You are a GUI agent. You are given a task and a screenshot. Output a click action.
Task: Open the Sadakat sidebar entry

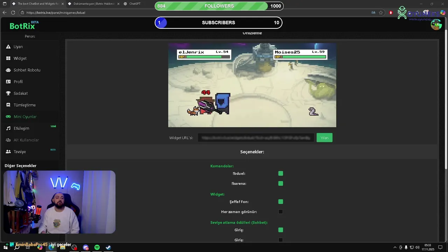click(21, 93)
